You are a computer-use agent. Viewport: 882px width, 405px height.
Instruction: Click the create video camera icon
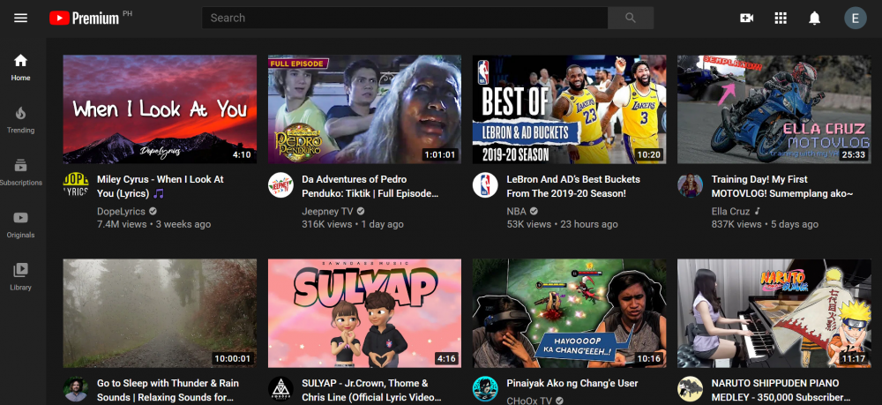pos(746,18)
